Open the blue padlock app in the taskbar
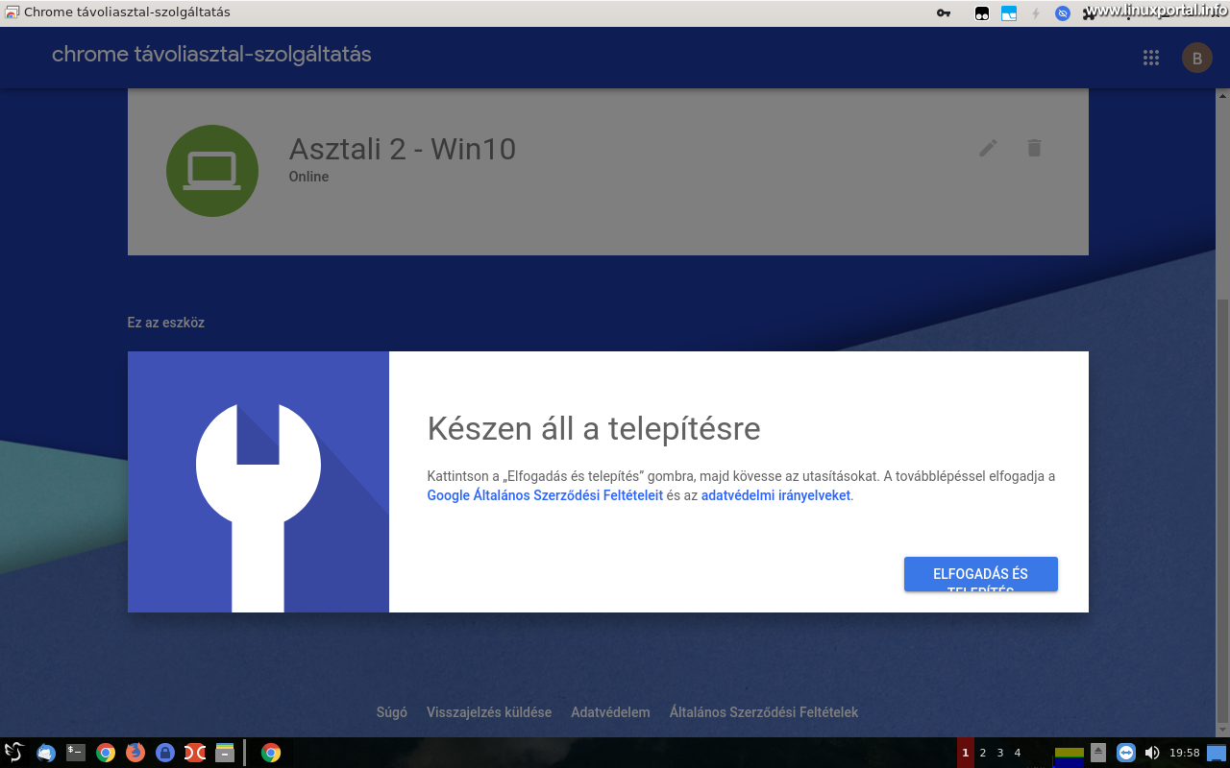Image resolution: width=1230 pixels, height=768 pixels. click(165, 753)
